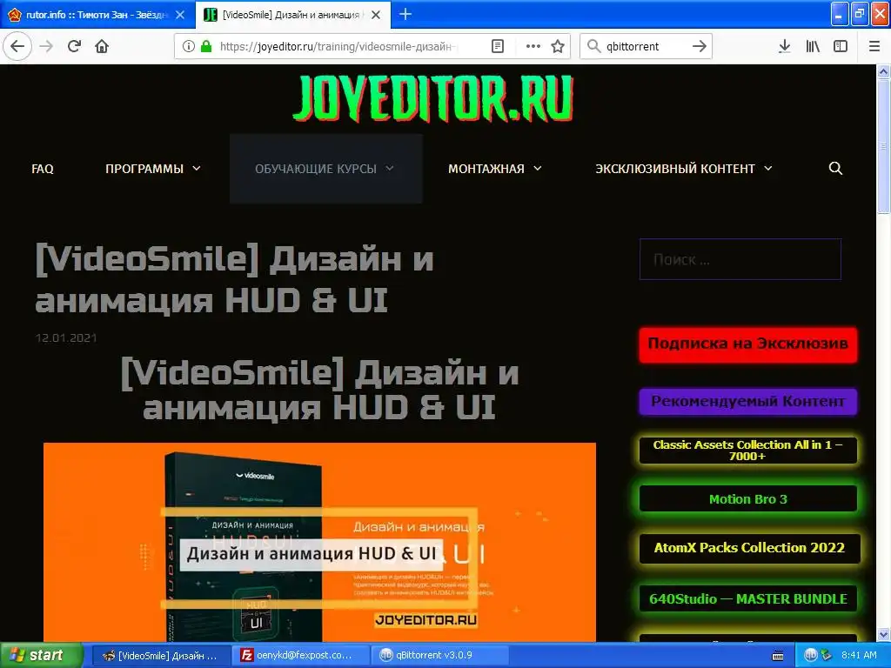The width and height of the screenshot is (891, 668).
Task: Open the FAQ menu item
Action: [43, 169]
